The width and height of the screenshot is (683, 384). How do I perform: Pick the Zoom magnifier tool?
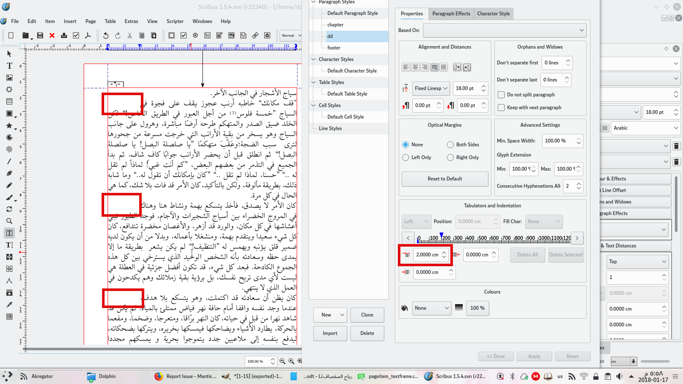click(9, 221)
